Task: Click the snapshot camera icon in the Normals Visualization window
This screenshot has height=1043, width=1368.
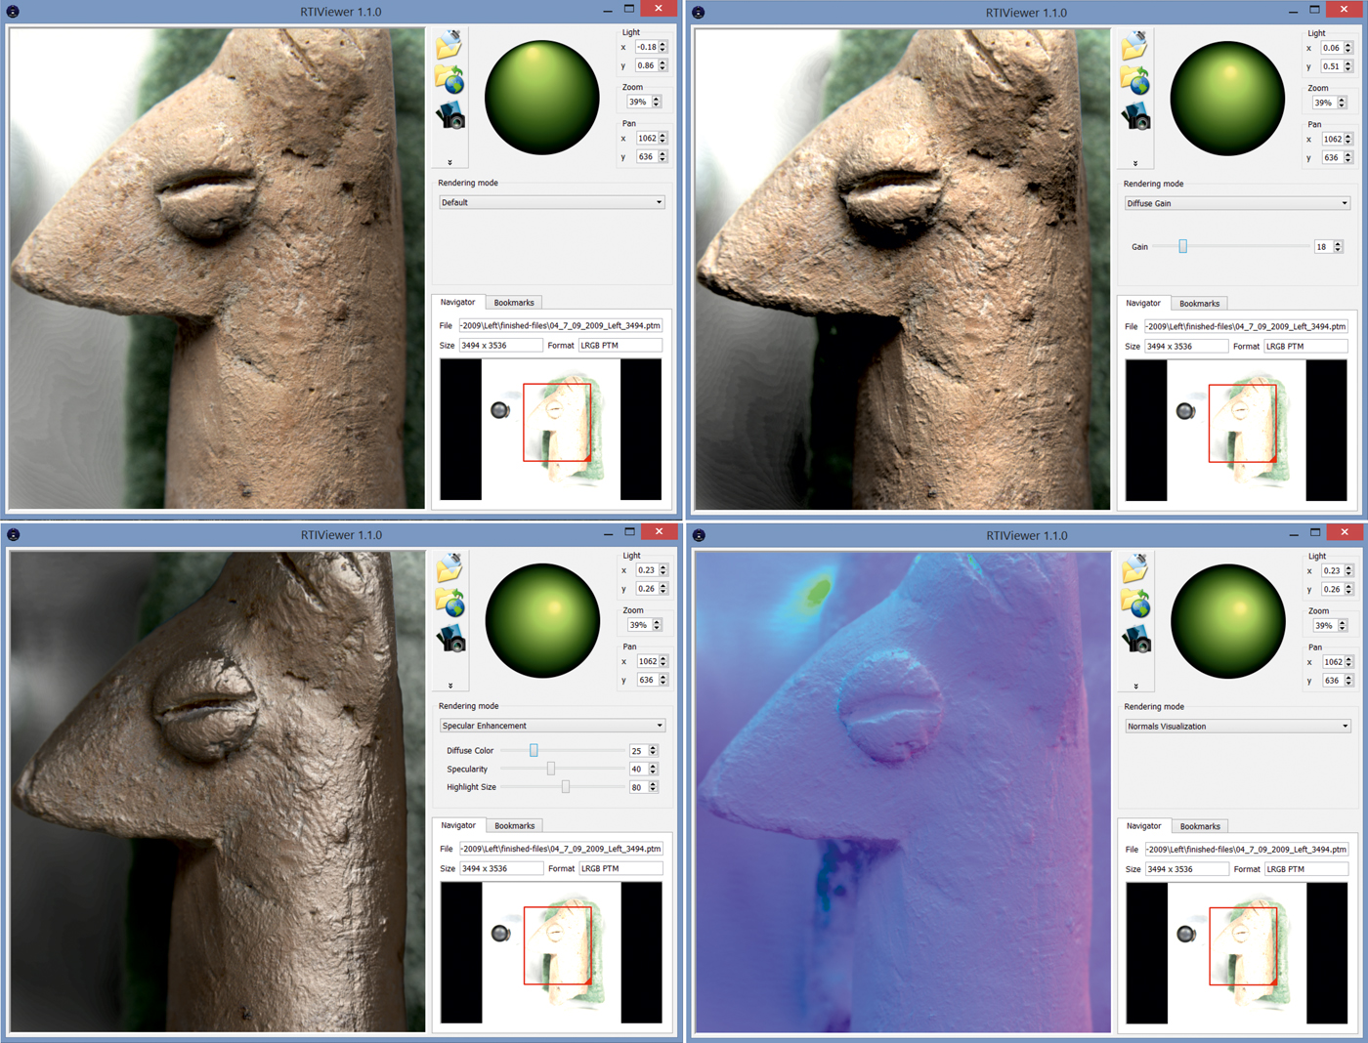Action: click(1135, 640)
